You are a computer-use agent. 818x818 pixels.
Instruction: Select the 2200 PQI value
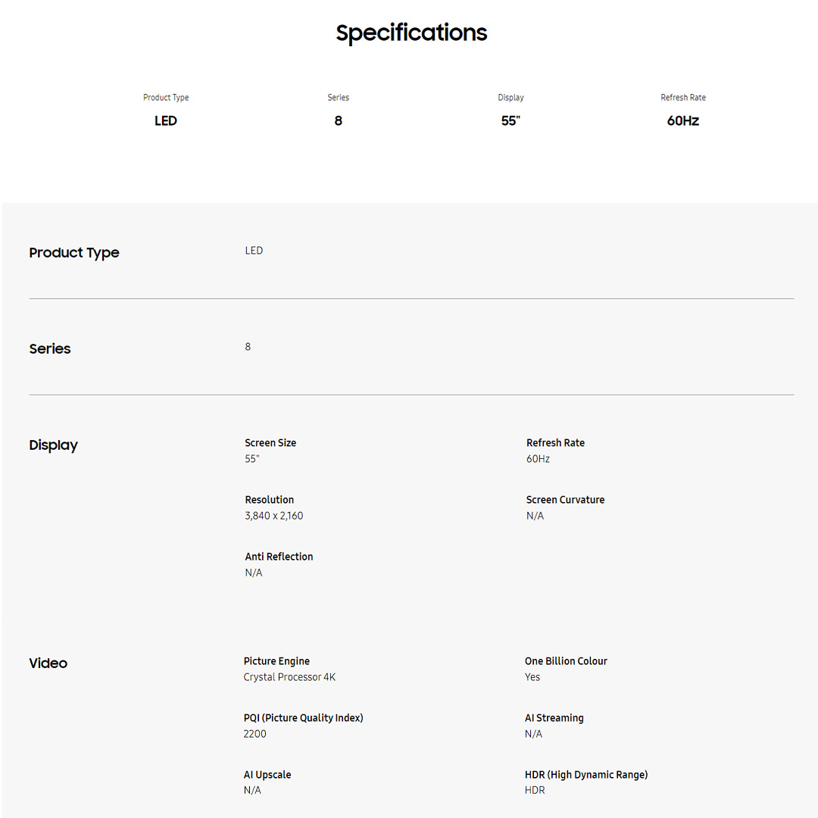[x=255, y=734]
